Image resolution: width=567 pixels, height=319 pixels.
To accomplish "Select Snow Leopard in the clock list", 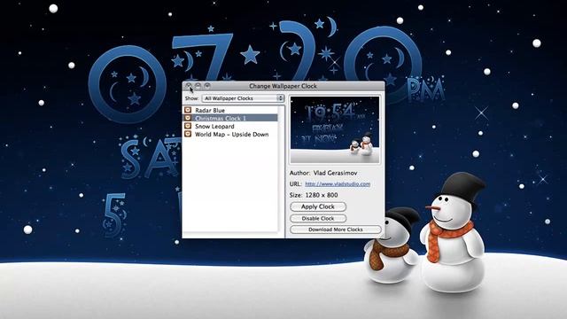I will coord(230,126).
